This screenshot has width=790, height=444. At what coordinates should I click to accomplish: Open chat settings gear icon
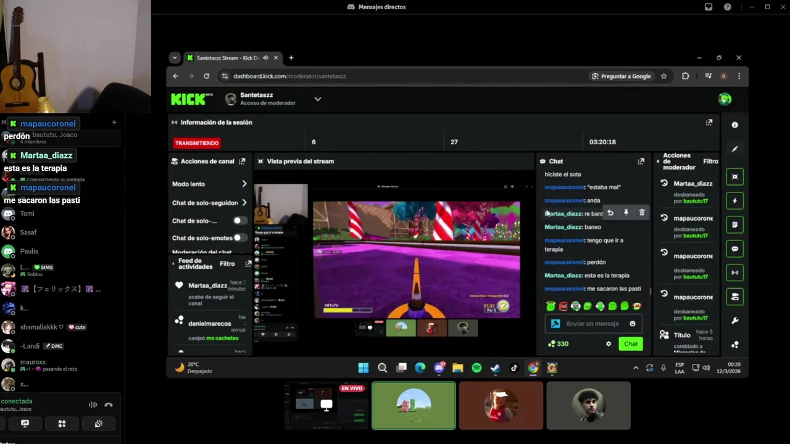coord(609,344)
